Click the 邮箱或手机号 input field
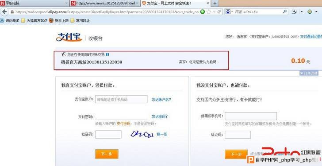The image size is (322, 166). [x=251, y=116]
